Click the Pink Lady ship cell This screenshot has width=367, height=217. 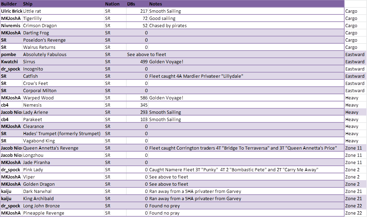tap(33, 170)
